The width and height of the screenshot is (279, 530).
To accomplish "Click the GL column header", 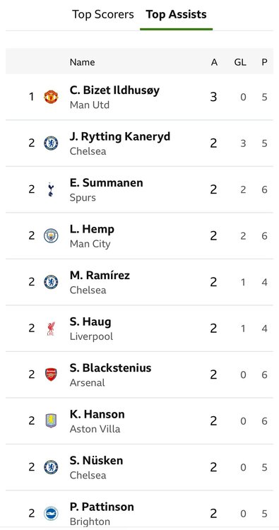I will tap(240, 62).
